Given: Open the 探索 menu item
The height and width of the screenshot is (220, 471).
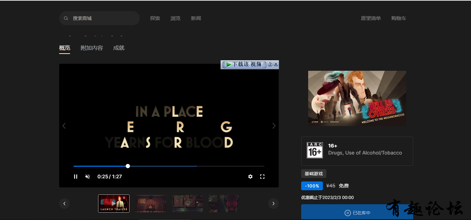Looking at the screenshot, I should tap(155, 18).
